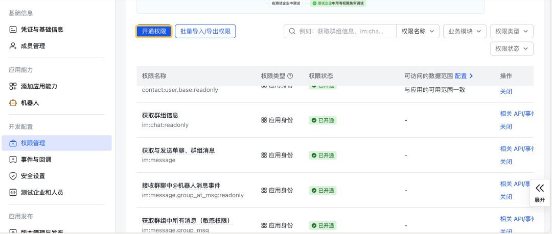Click the 事件与回调 sidebar icon
This screenshot has height=234, width=552.
tap(13, 160)
